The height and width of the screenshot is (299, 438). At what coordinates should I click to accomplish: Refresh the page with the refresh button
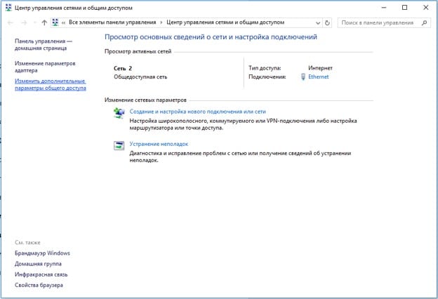coord(328,22)
